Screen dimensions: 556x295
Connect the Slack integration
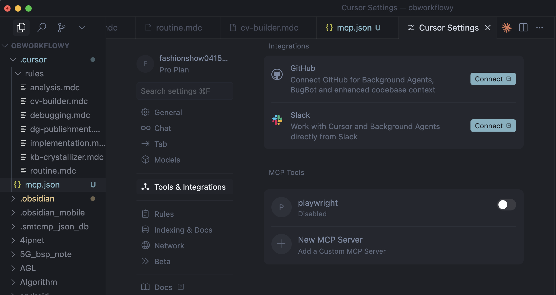tap(493, 126)
